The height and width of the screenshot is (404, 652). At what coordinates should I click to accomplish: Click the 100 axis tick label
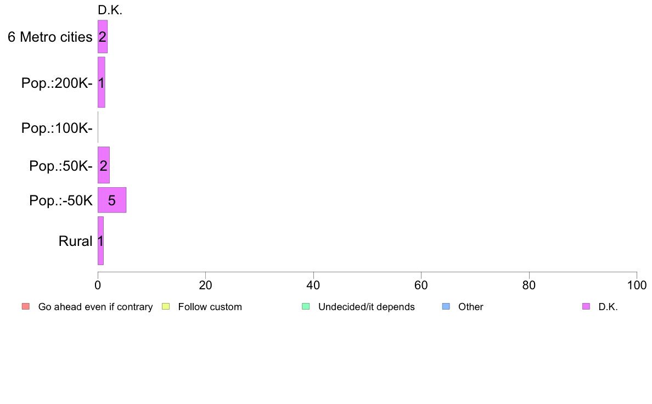pyautogui.click(x=637, y=285)
